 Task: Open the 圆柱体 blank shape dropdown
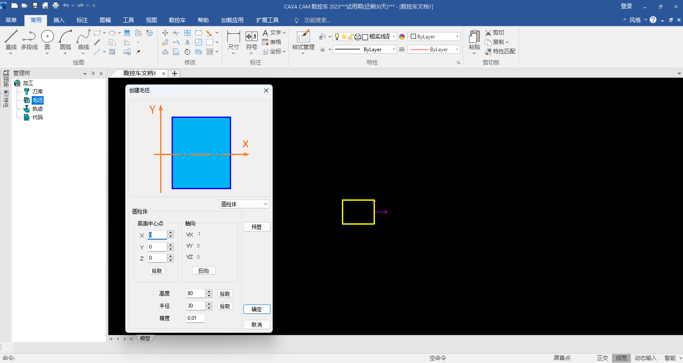(x=245, y=204)
